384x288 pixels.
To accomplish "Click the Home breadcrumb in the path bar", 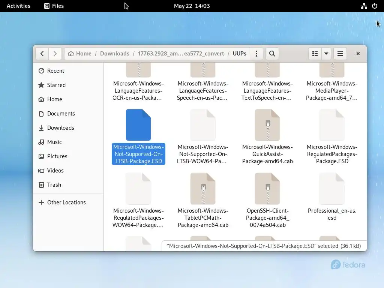I will [79, 54].
